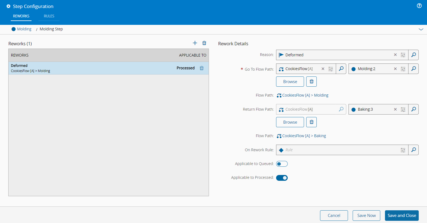
Task: Expand the header chevron at right
Action: [x=421, y=29]
